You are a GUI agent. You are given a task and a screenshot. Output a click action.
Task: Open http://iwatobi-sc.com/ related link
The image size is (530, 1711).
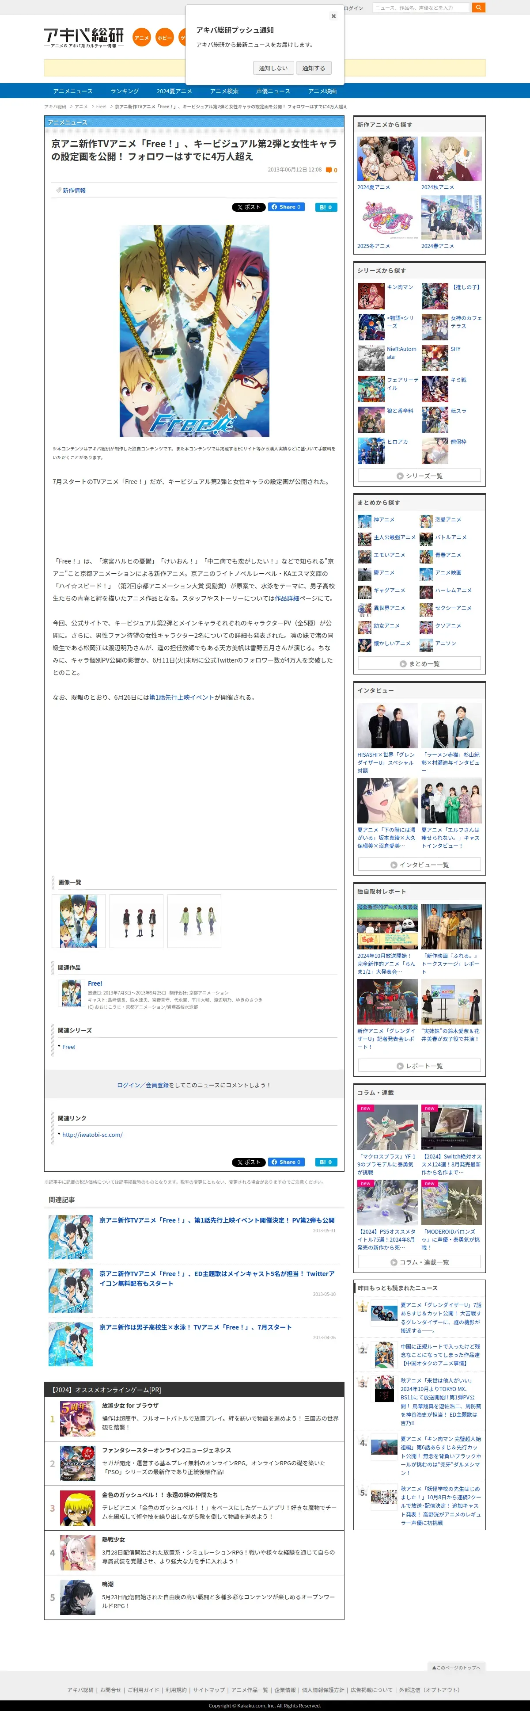coord(92,1135)
